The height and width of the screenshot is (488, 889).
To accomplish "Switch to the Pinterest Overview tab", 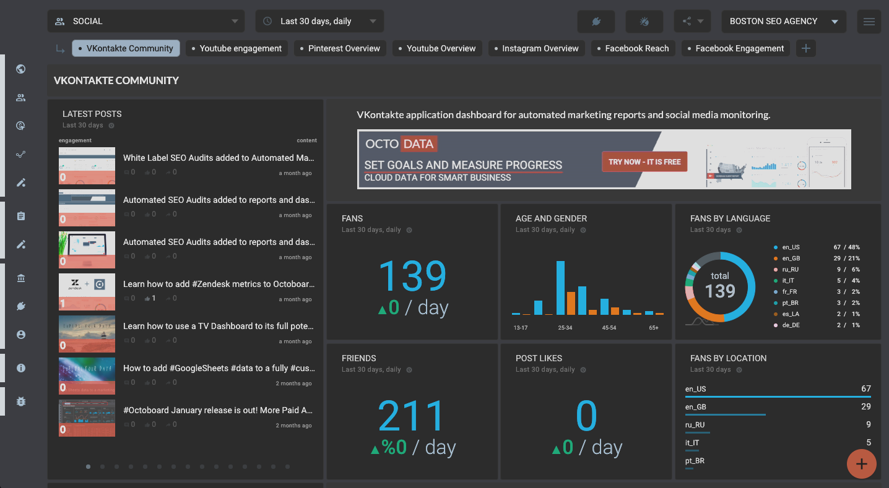I will [340, 48].
